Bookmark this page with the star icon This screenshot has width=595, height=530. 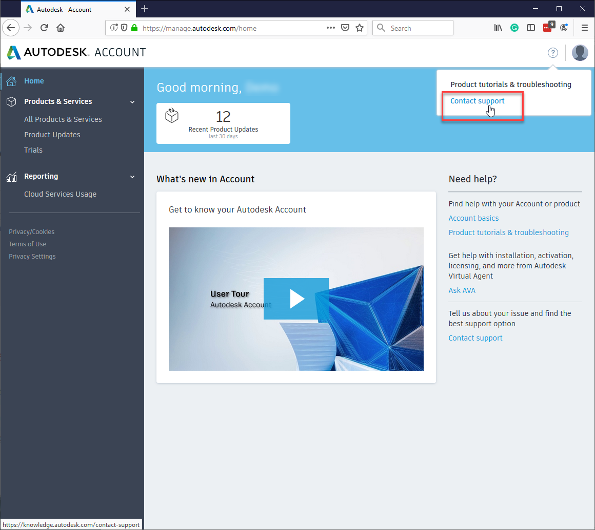[360, 28]
